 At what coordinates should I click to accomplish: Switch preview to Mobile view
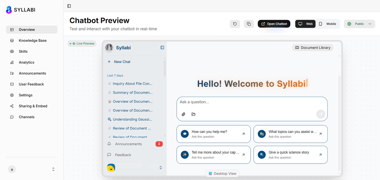327,24
